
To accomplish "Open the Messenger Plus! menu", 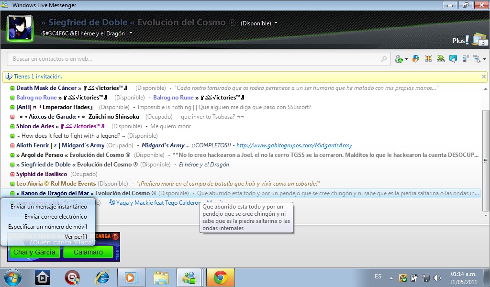I will 460,40.
